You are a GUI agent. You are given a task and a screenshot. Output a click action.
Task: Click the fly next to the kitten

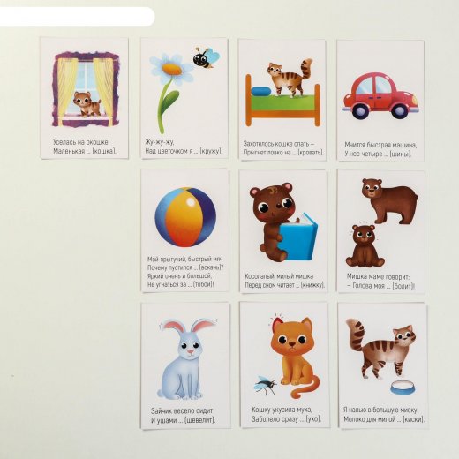pyautogui.click(x=265, y=386)
